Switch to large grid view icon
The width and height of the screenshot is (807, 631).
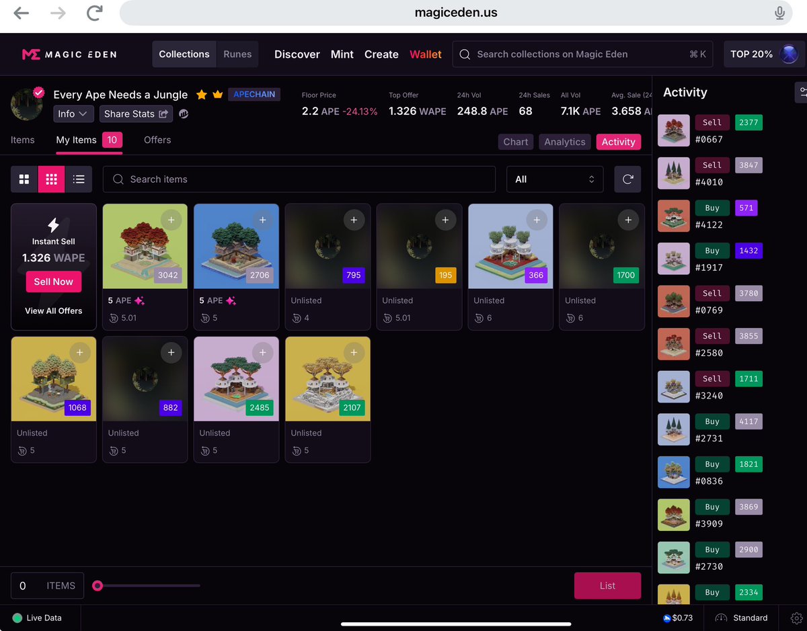tap(24, 179)
